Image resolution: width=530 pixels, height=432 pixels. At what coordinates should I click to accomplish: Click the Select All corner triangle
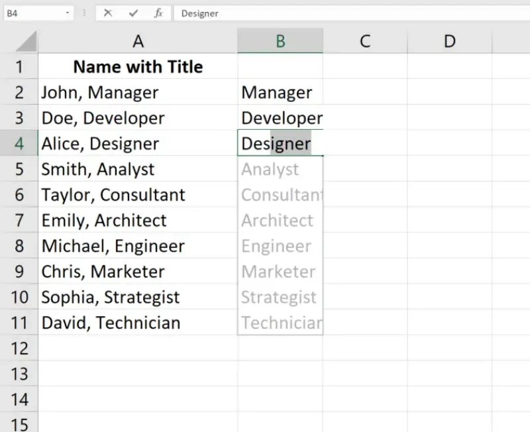pyautogui.click(x=26, y=42)
